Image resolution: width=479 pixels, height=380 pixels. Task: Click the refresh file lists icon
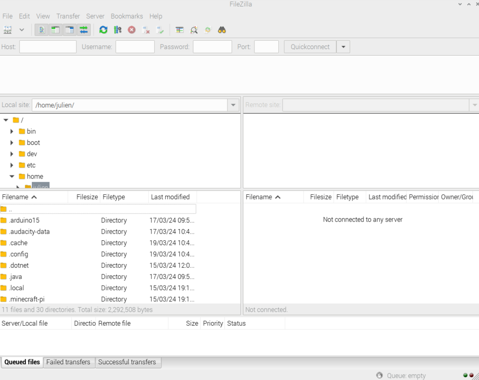pyautogui.click(x=103, y=30)
